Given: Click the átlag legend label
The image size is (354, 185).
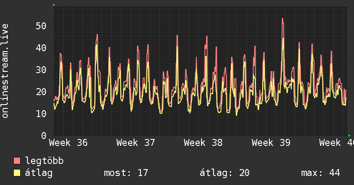Looking at the screenshot, I should pos(39,173).
